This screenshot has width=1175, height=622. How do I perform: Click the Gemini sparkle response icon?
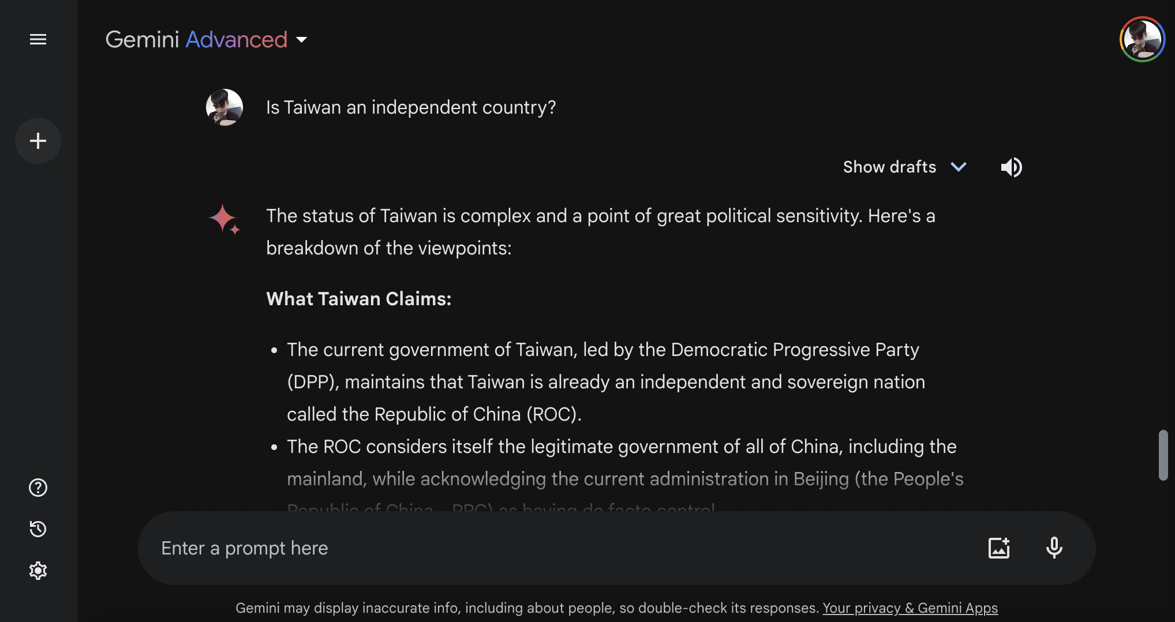click(x=224, y=219)
